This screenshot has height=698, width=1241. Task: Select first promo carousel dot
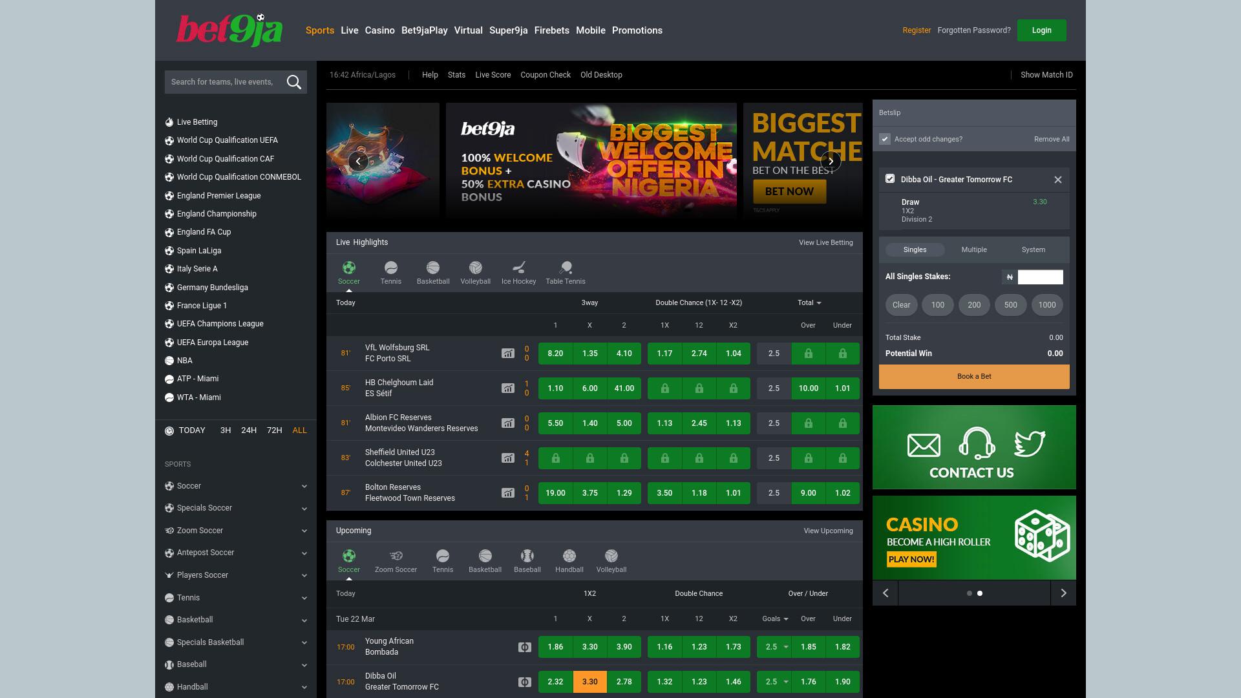point(969,593)
